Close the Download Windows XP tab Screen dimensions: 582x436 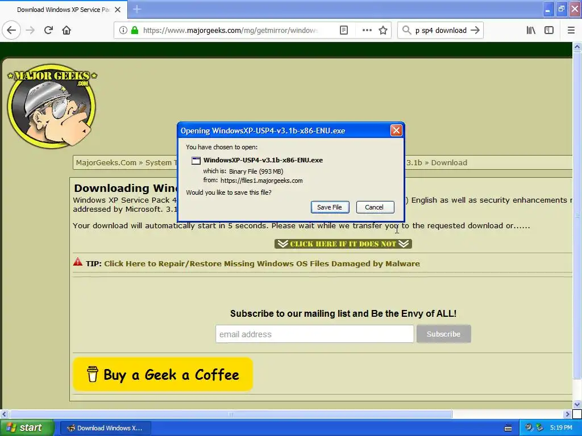click(x=118, y=10)
